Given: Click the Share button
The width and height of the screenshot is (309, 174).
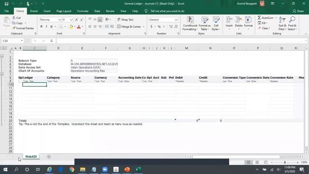Looking at the screenshot, I should pos(298,11).
